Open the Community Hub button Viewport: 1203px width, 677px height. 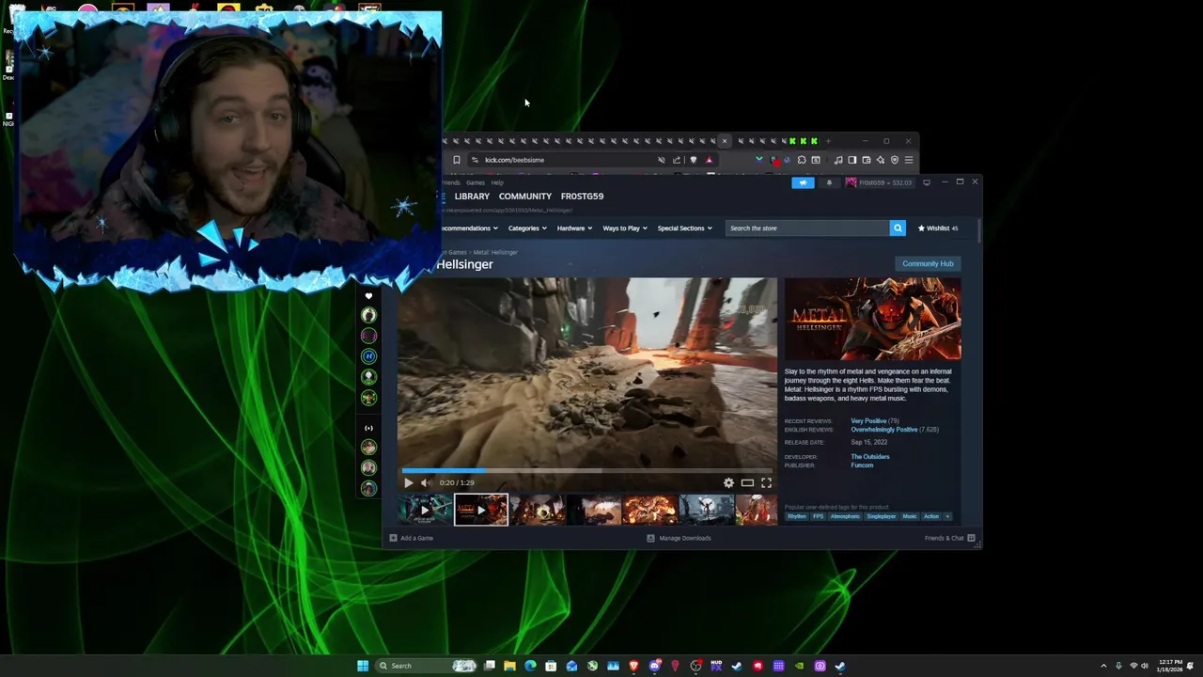(928, 263)
